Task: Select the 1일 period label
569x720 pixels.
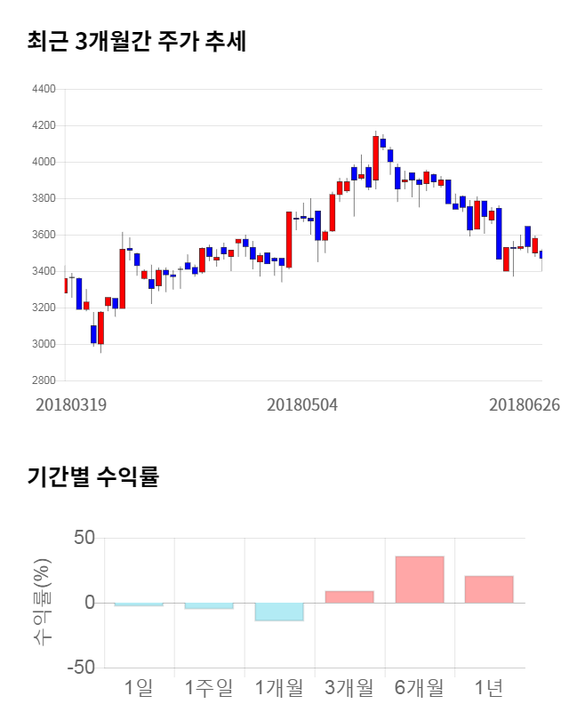Action: (138, 687)
